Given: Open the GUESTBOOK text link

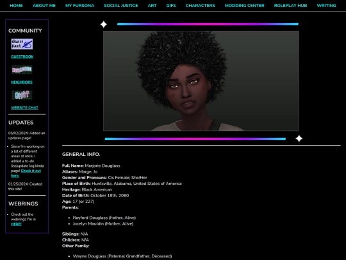Looking at the screenshot, I should pos(22,56).
